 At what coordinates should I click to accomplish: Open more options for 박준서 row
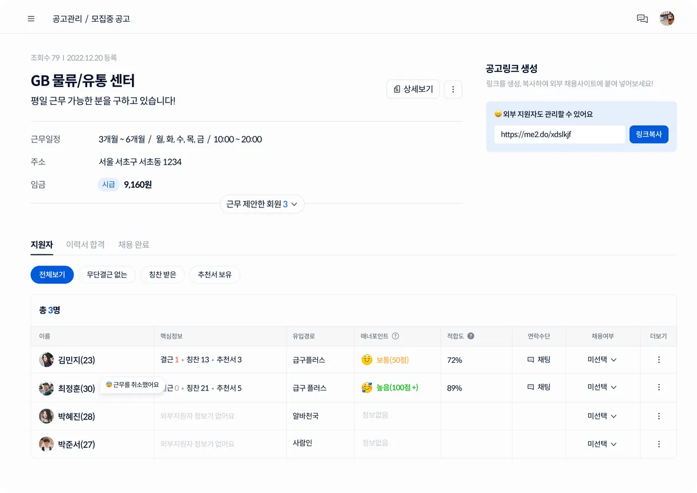[x=659, y=444]
